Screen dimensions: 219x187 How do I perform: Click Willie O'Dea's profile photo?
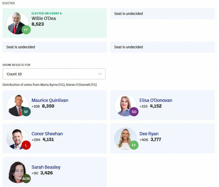[x=17, y=23]
